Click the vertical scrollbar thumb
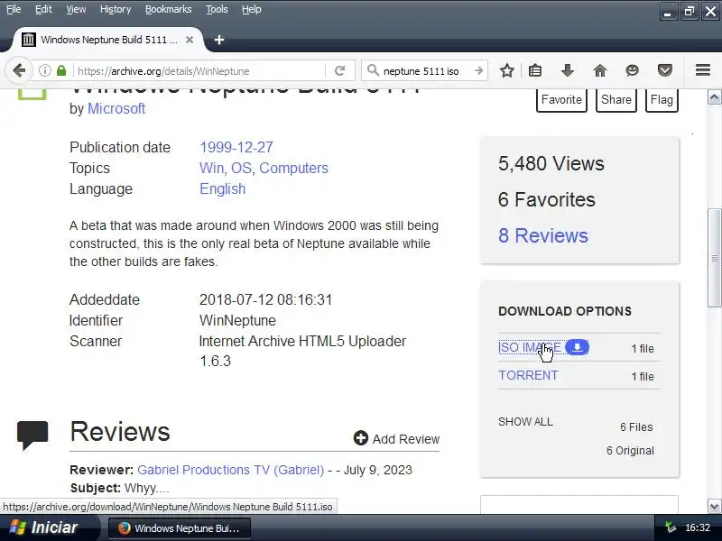This screenshot has width=722, height=541. (714, 258)
